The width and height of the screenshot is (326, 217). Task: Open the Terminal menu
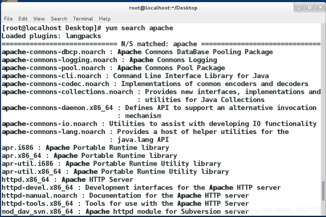click(83, 19)
